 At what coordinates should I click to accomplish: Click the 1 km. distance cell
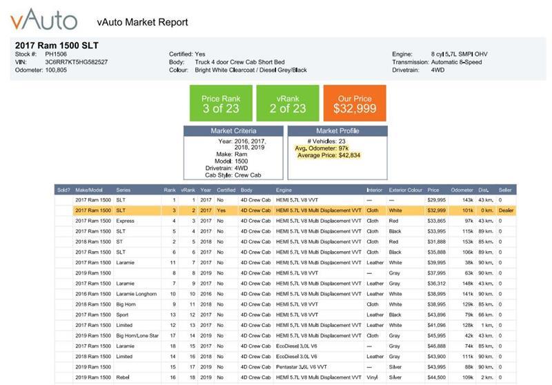(487, 325)
